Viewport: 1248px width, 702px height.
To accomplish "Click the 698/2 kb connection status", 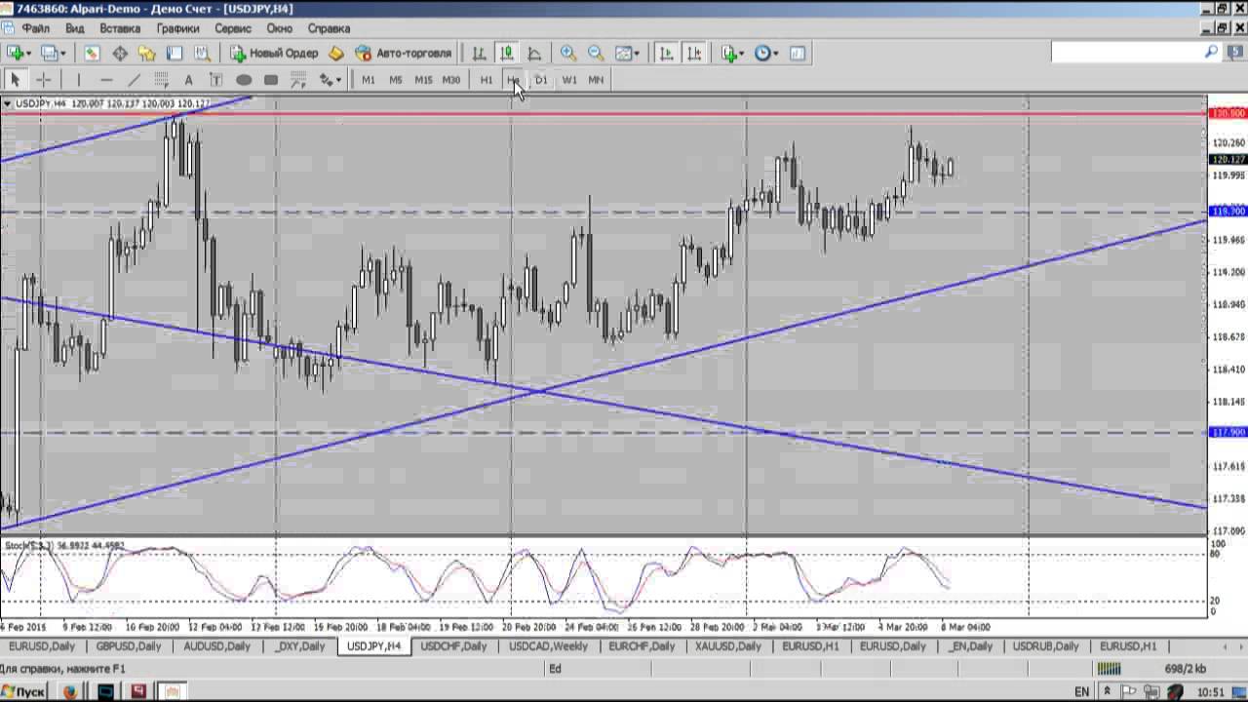I will coord(1186,669).
